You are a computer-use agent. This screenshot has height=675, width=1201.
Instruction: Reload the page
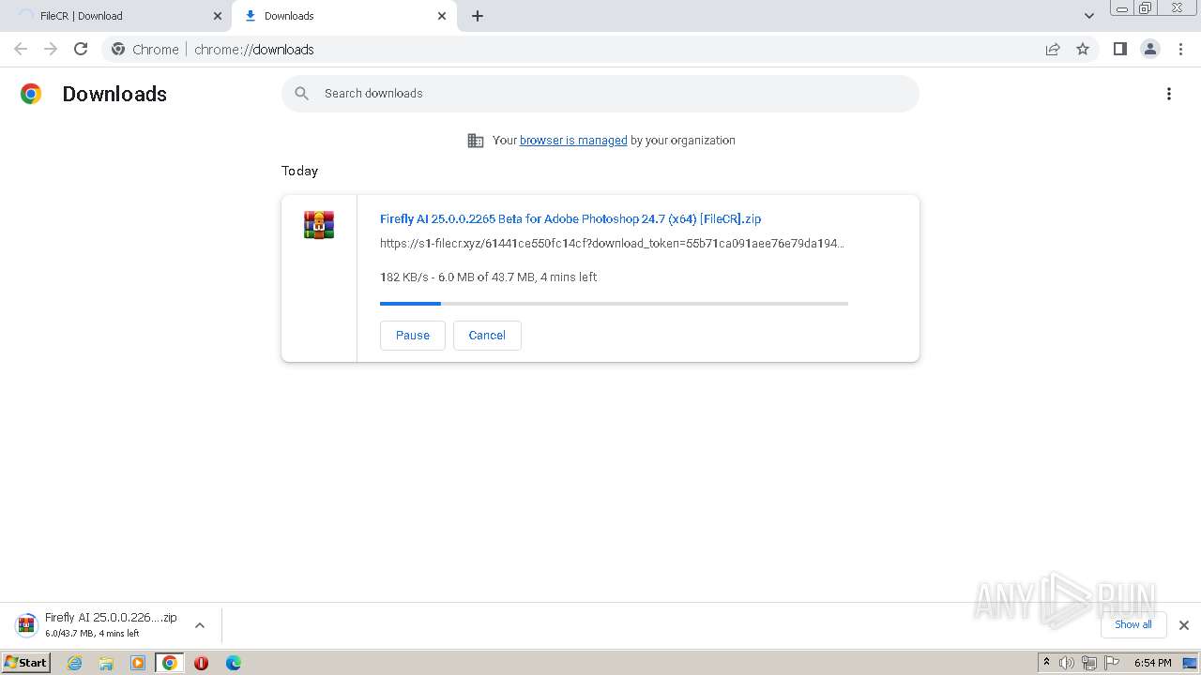[81, 49]
